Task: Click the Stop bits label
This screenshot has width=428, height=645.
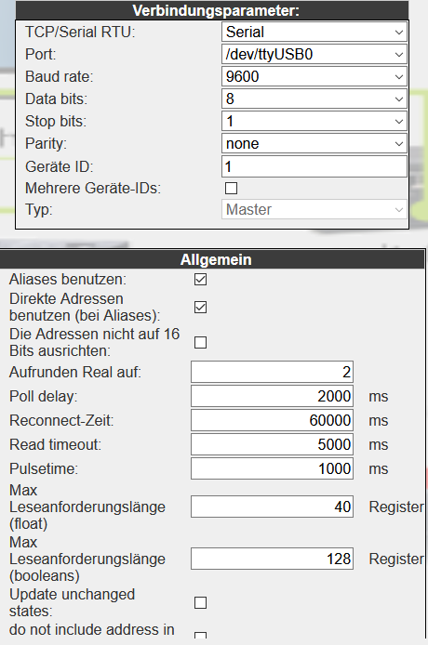Action: click(x=56, y=122)
